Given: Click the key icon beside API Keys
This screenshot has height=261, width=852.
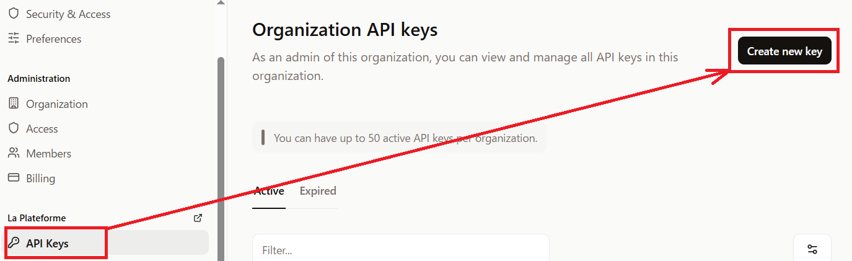Looking at the screenshot, I should pos(14,243).
